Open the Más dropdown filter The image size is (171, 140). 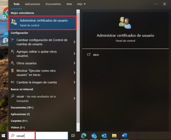(81, 4)
